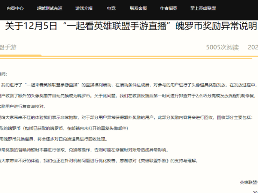258x193 pixels.
Task: Open the 超燃测试充返 navigation link
Action: [x=50, y=8]
